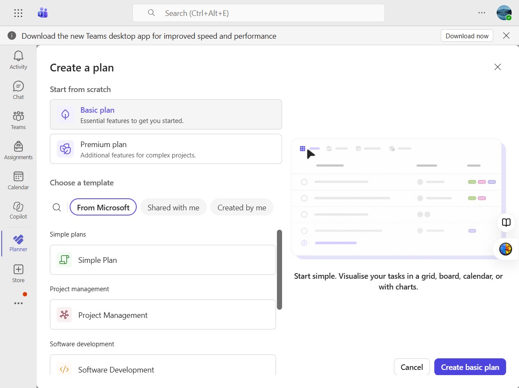Image resolution: width=519 pixels, height=388 pixels.
Task: Open Chat in the sidebar
Action: tap(18, 90)
